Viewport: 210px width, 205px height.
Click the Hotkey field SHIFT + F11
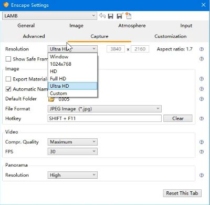pos(104,118)
